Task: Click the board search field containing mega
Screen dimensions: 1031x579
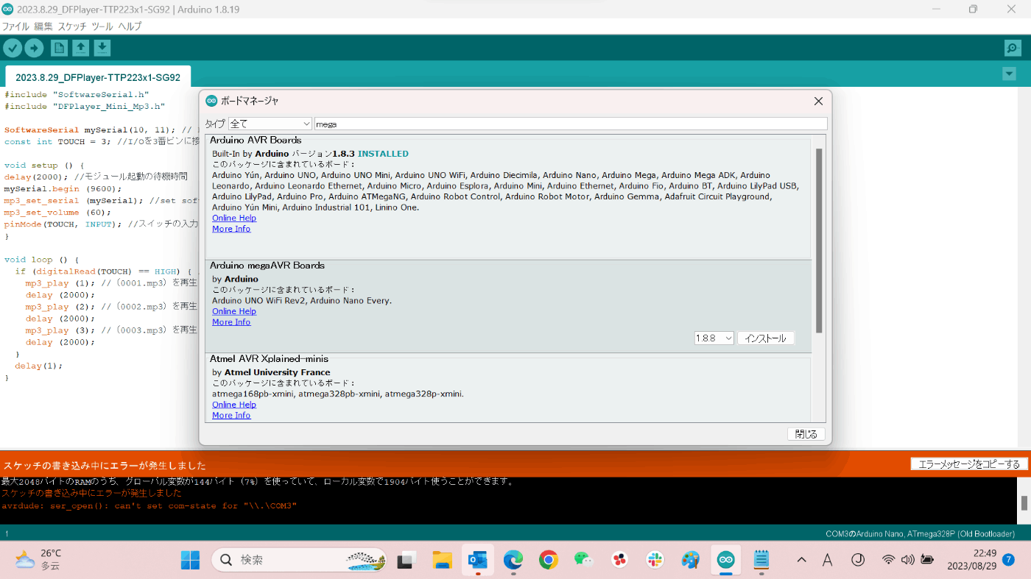Action: (571, 124)
